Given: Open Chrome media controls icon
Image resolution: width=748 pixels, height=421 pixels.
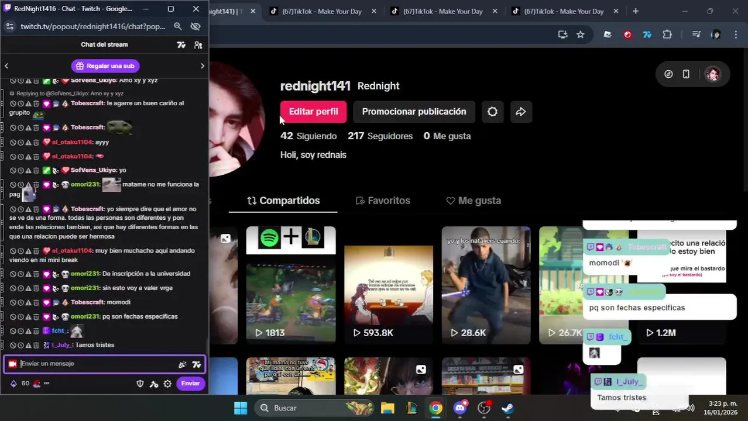Looking at the screenshot, I should [696, 34].
